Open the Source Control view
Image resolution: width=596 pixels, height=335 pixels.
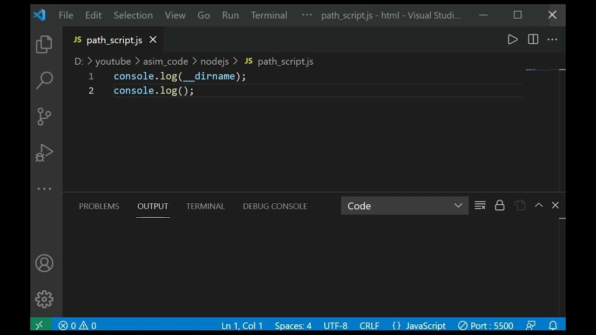click(44, 116)
